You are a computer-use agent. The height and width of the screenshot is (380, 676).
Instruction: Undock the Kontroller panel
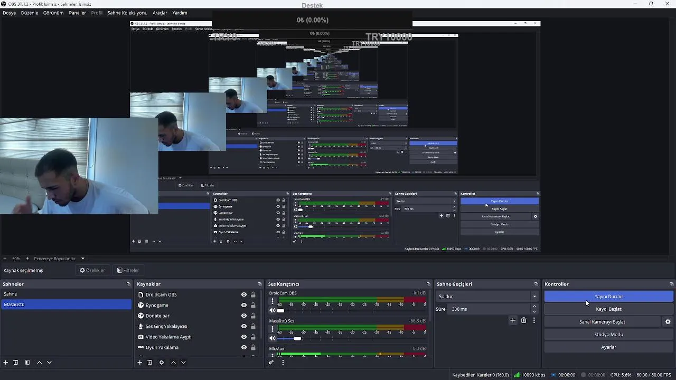671,284
